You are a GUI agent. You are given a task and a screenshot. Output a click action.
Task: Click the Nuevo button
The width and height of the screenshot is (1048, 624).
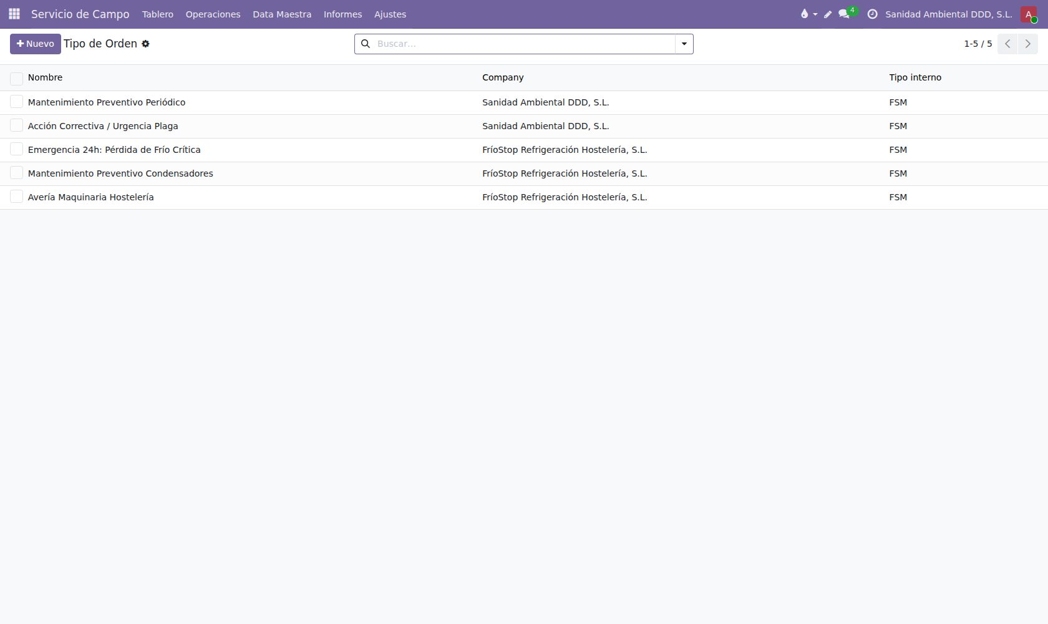[36, 44]
